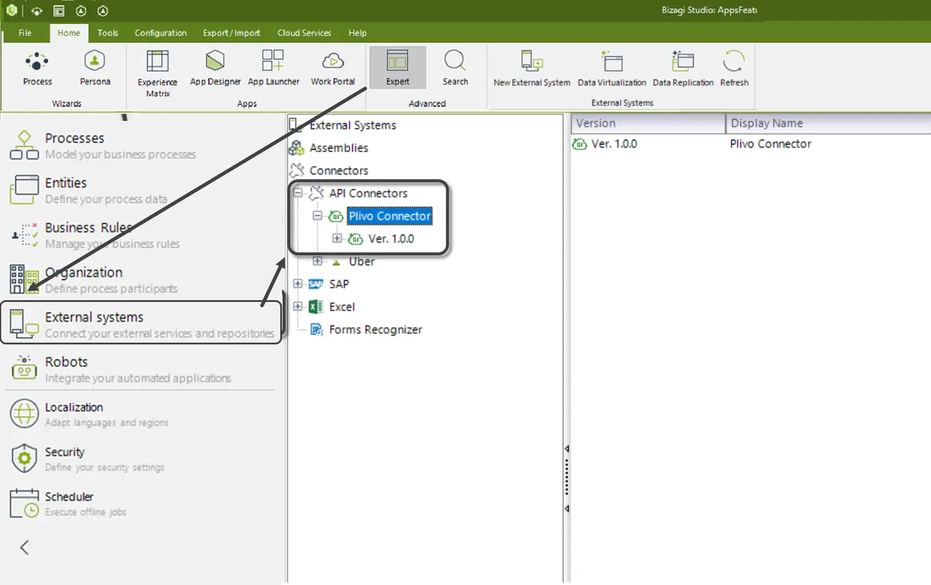Viewport: 931px width, 585px height.
Task: Open App Designer from the ribbon
Action: (x=215, y=68)
